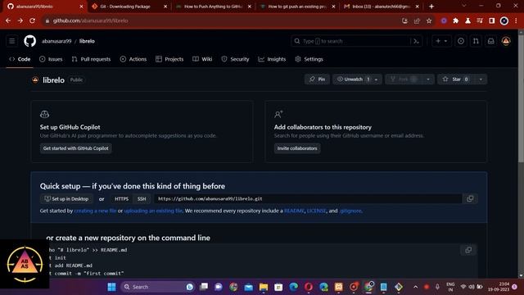Viewport: 524px width, 295px height.
Task: Open the Pull requests icon in header
Action: tap(476, 41)
